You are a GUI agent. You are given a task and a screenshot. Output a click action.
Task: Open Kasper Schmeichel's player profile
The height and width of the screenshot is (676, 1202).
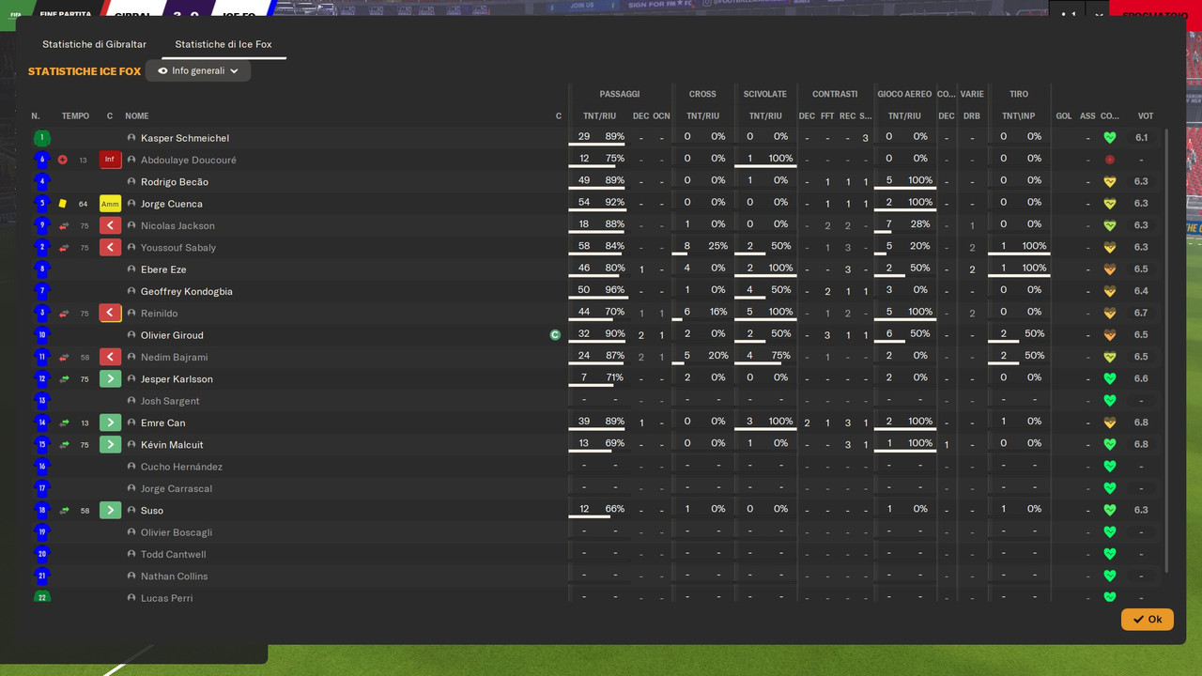coord(185,138)
